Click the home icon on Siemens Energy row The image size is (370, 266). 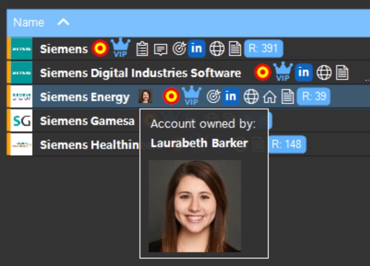pos(270,96)
